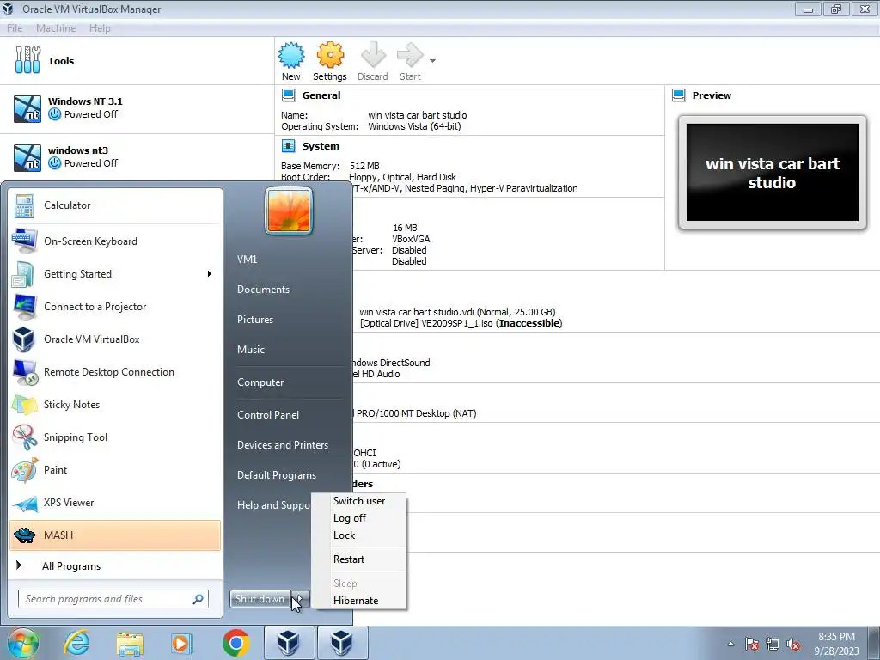Open the File menu in VirtualBox
This screenshot has width=880, height=660.
pos(15,28)
